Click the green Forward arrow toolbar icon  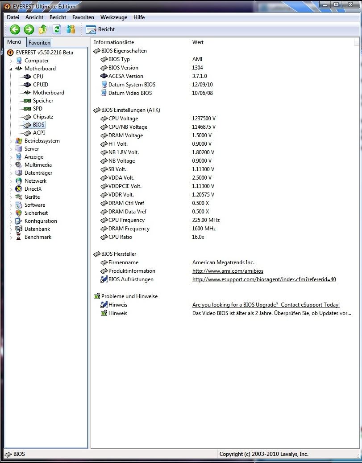[29, 29]
